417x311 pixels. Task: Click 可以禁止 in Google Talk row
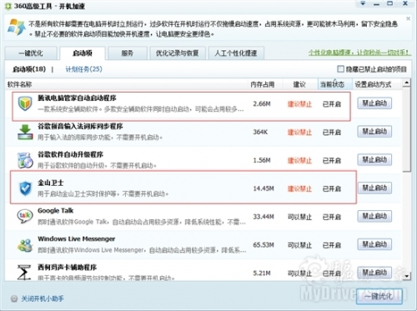299,217
